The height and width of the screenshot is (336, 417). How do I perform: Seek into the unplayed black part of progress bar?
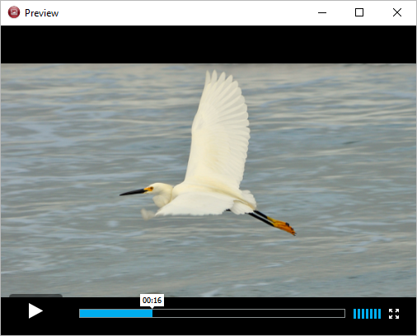pos(249,313)
